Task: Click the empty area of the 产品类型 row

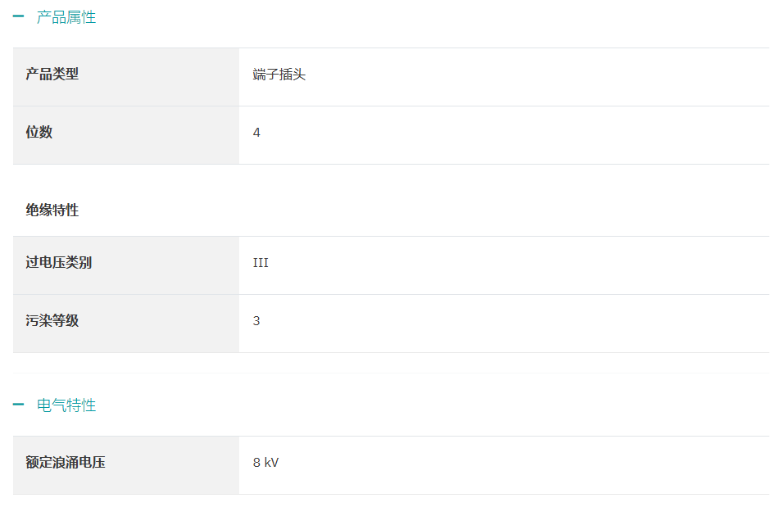Action: coord(537,77)
